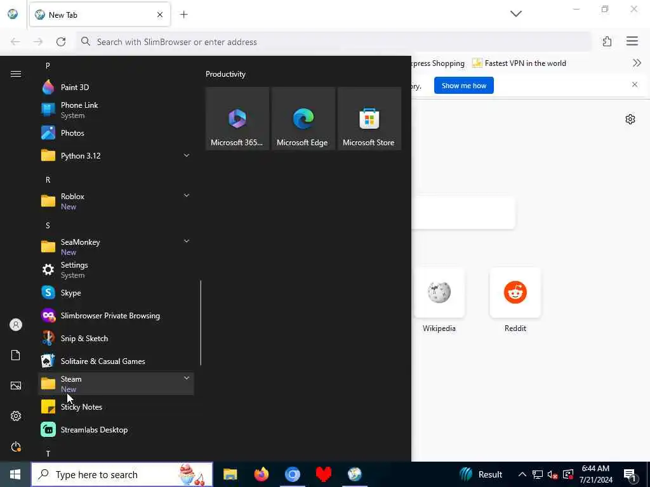650x487 pixels.
Task: Show more bookmarks toolbar items
Action: [x=637, y=63]
